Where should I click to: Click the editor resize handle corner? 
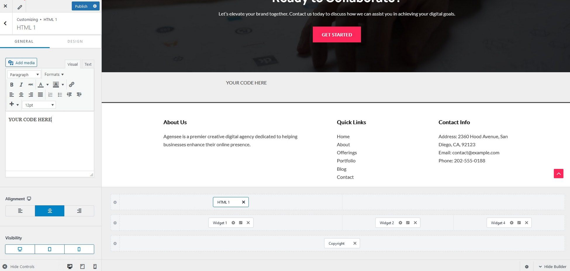click(91, 175)
